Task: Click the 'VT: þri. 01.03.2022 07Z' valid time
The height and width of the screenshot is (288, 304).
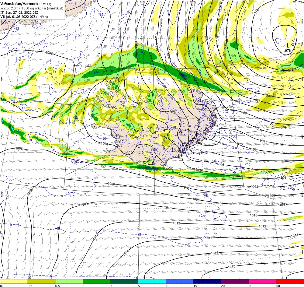Action: [18, 17]
